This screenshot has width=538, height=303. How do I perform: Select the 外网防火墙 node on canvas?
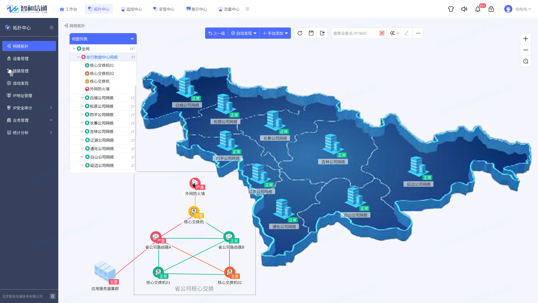195,183
